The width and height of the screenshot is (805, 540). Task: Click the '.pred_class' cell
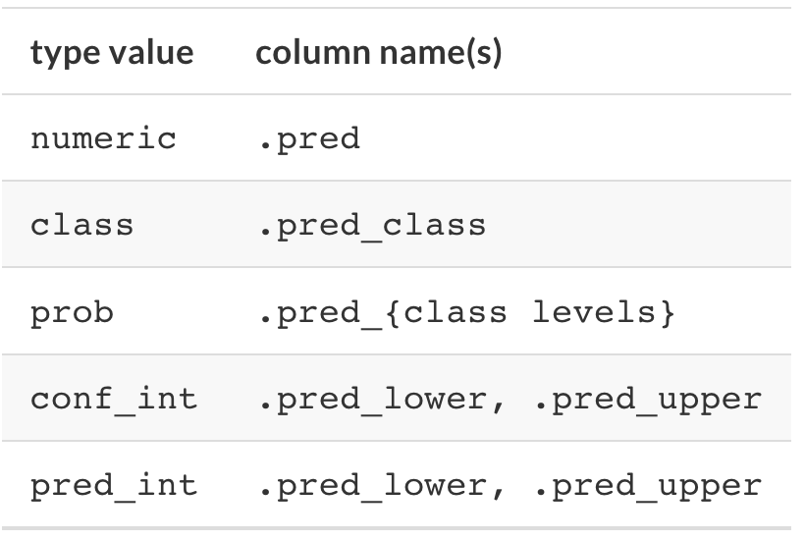pyautogui.click(x=372, y=226)
